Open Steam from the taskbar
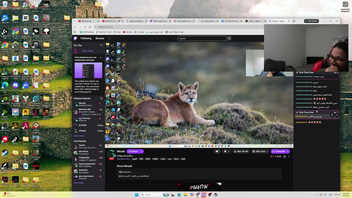The height and width of the screenshot is (198, 352). point(216,195)
